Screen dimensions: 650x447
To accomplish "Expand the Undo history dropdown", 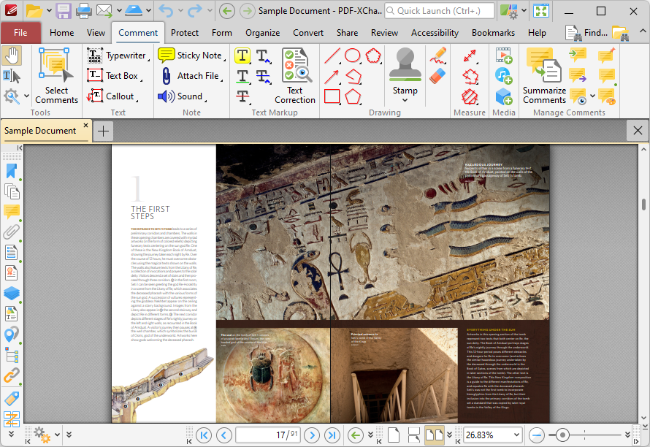I will click(180, 11).
